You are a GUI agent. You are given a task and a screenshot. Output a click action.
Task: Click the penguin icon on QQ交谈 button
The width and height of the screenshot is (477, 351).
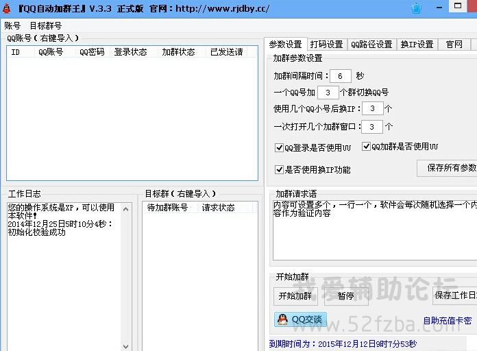tap(282, 319)
